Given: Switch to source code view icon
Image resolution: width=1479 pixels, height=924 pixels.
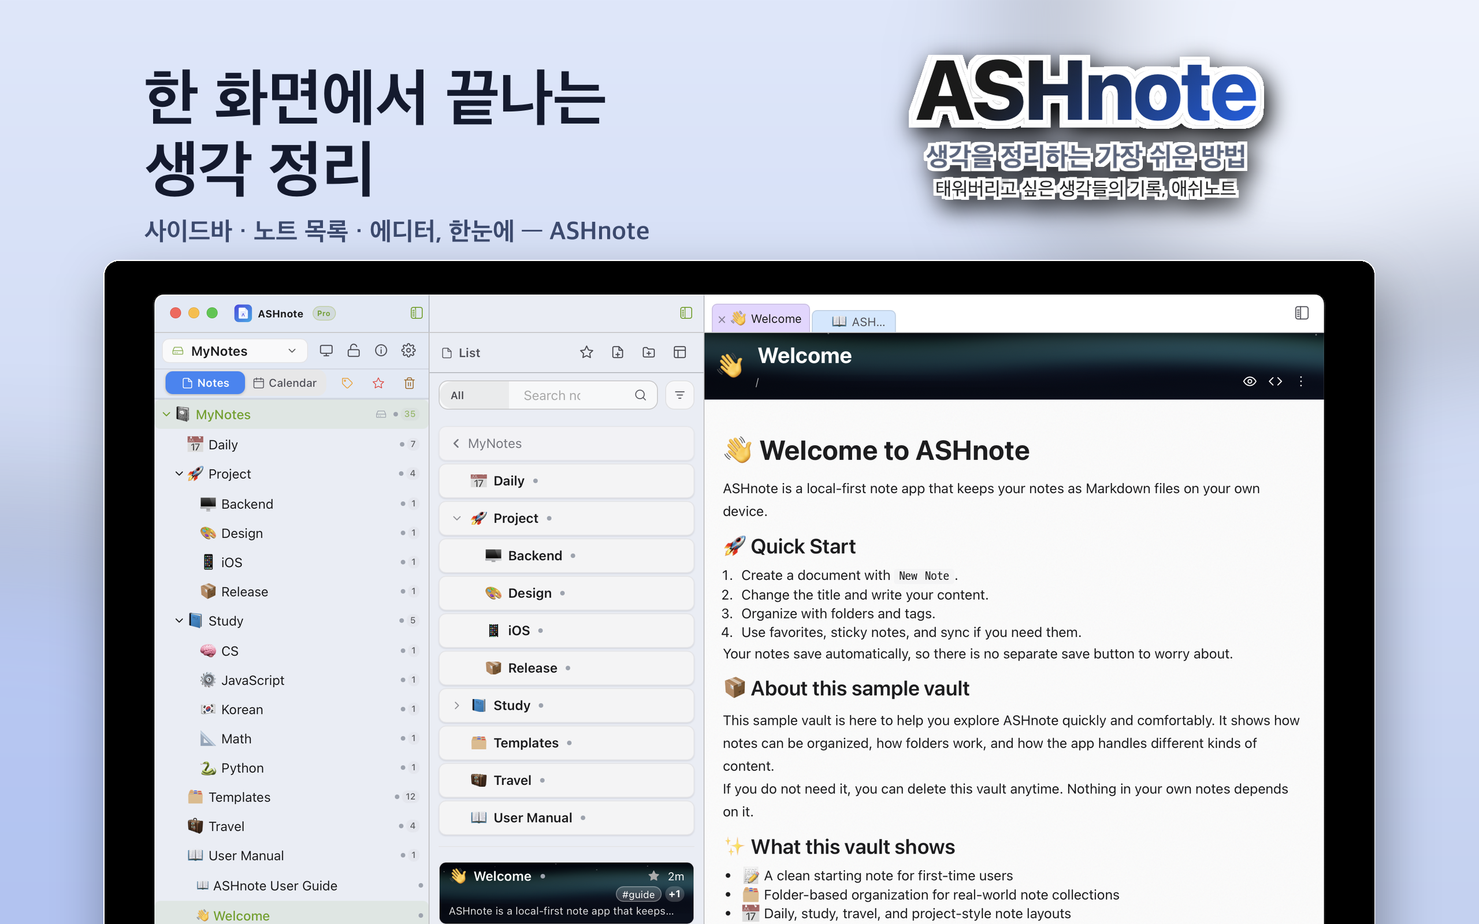Looking at the screenshot, I should pyautogui.click(x=1275, y=381).
